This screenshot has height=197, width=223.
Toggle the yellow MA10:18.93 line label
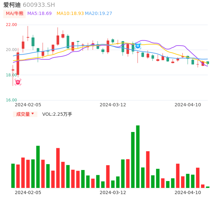click(x=70, y=14)
